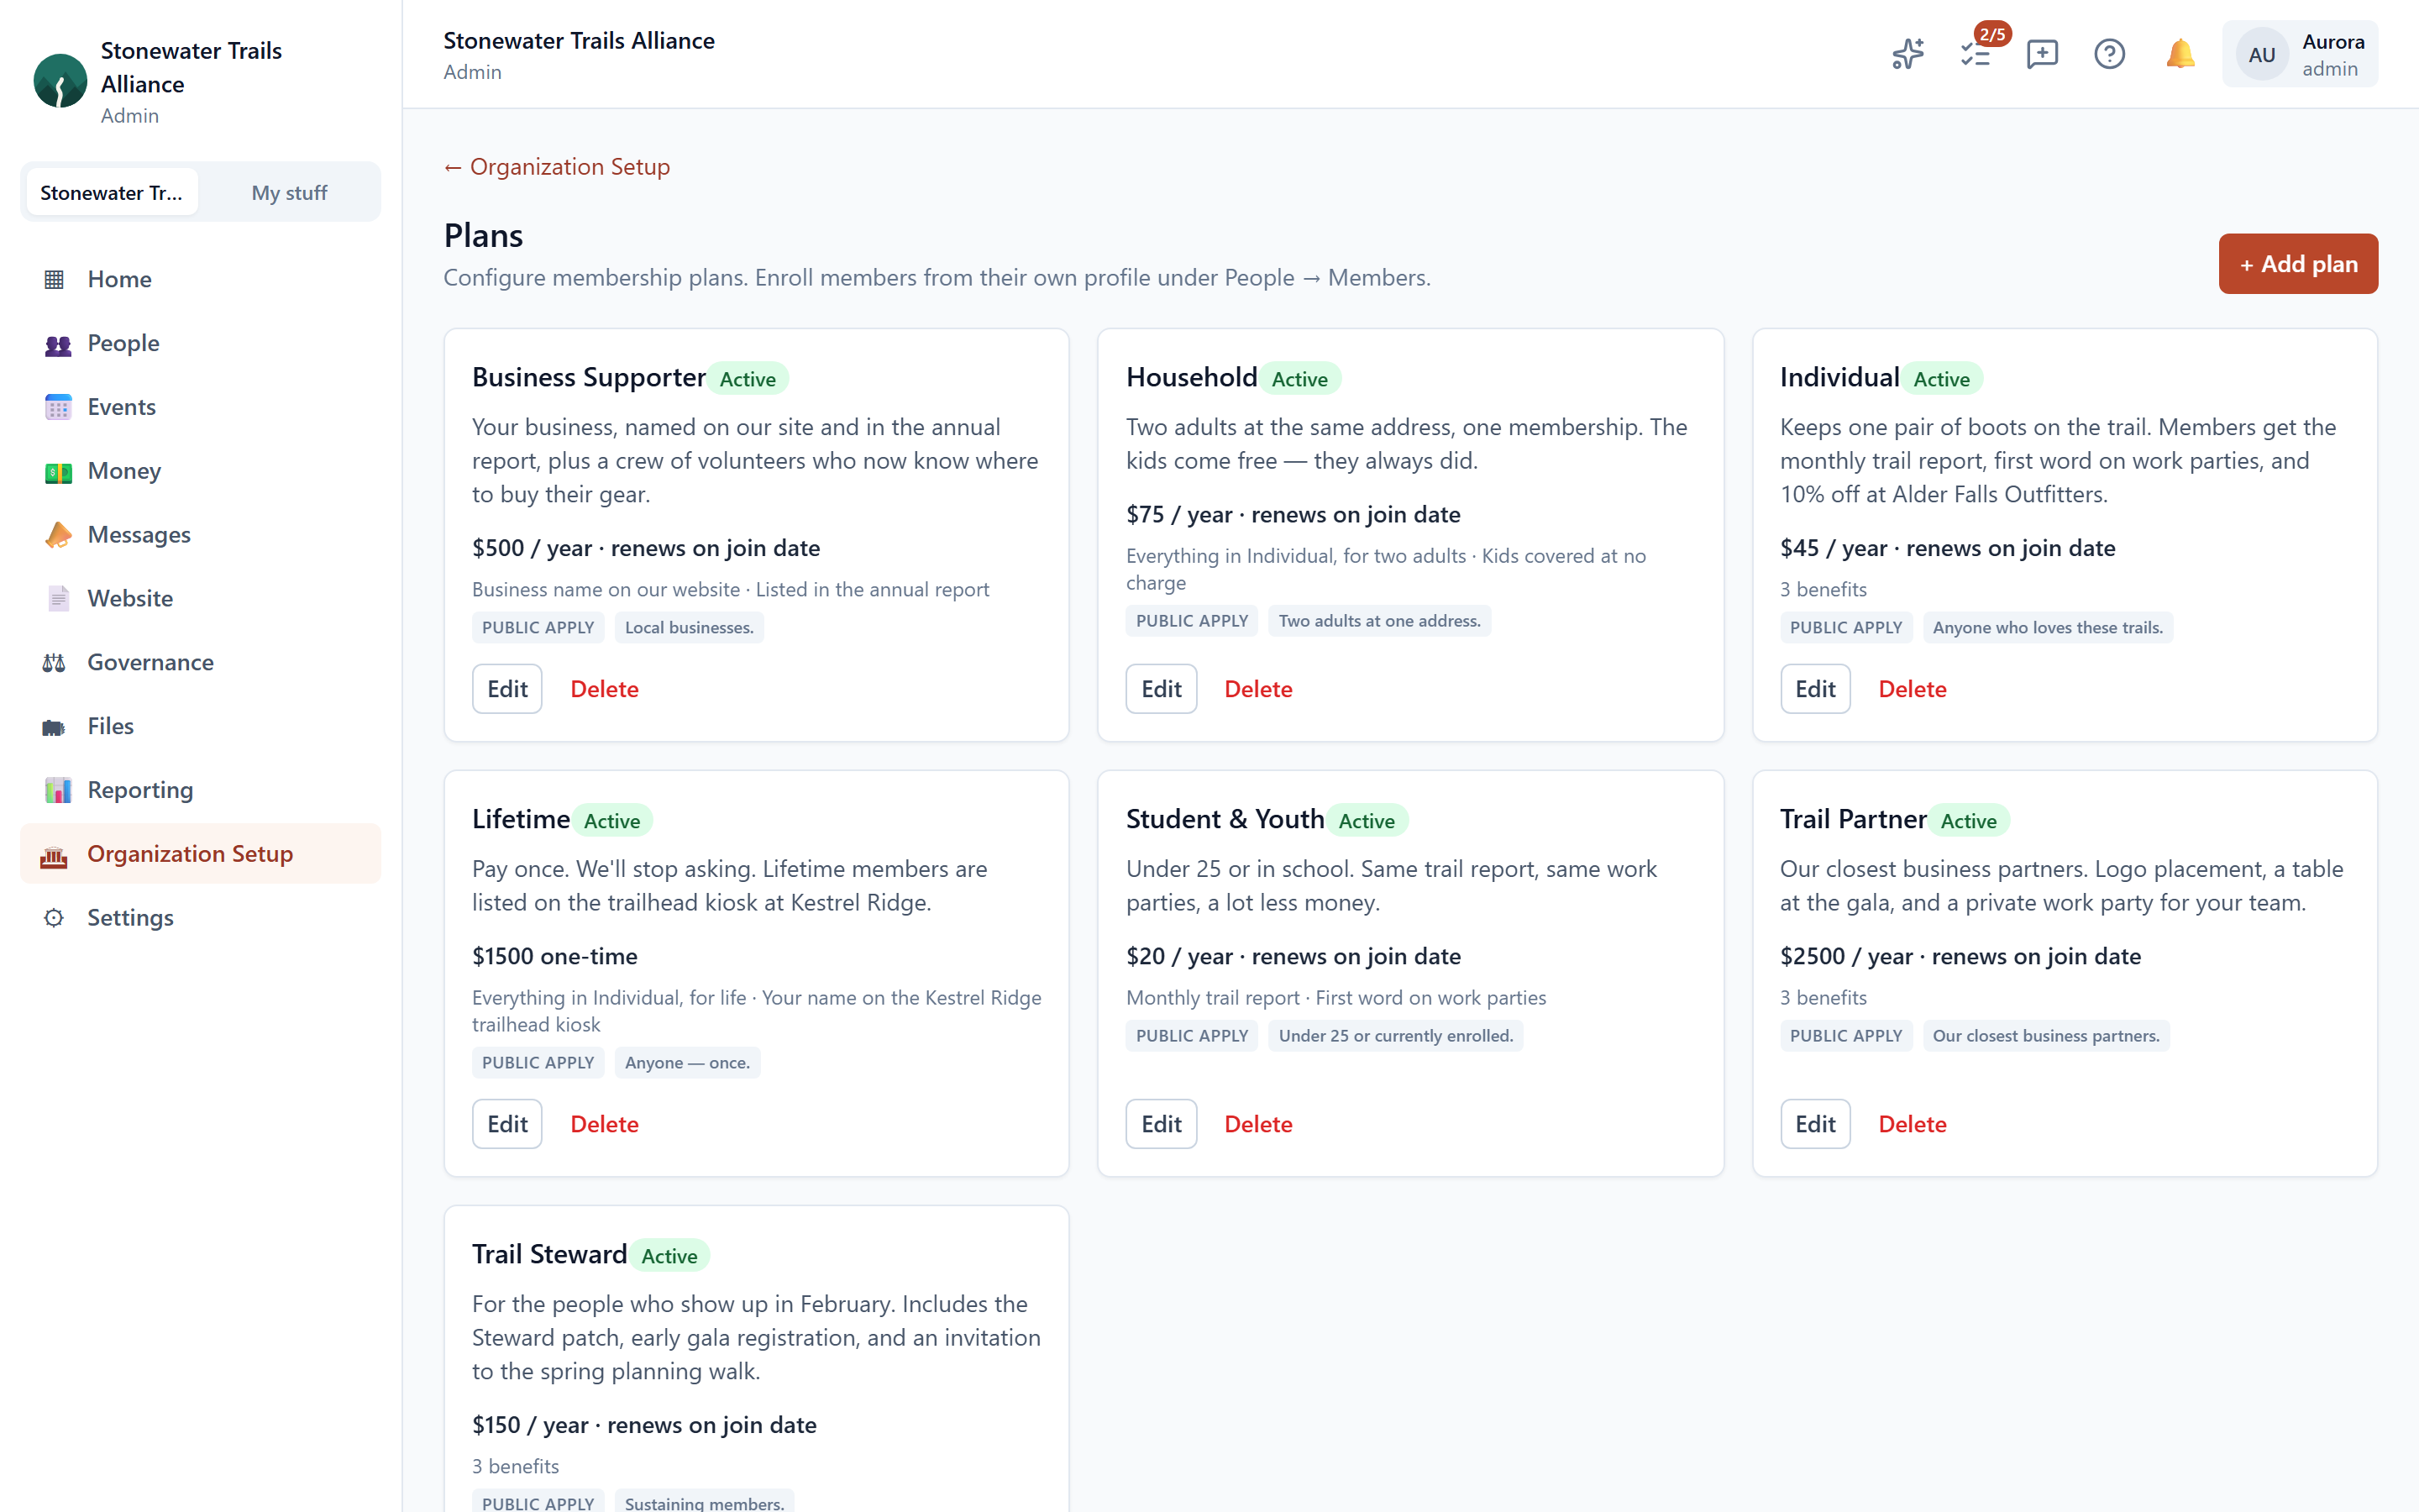
Task: Click the help question mark icon
Action: pos(2109,54)
